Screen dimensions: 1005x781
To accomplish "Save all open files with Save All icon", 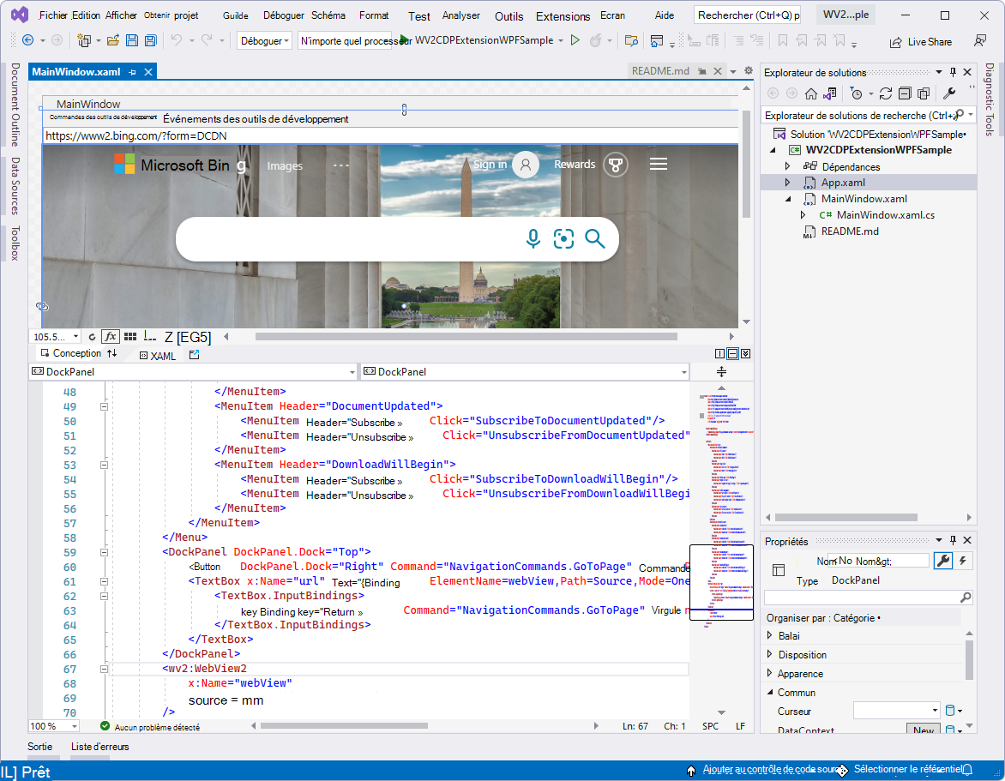I will (149, 39).
